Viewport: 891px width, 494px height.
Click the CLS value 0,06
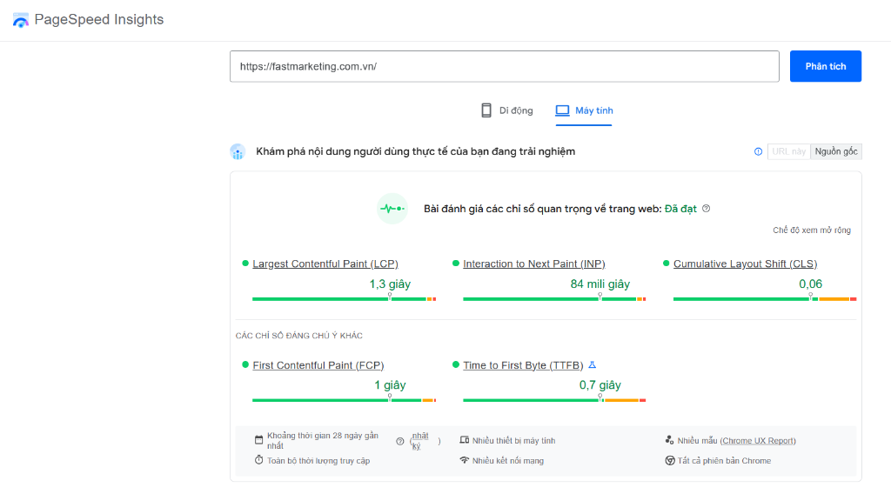pos(810,284)
